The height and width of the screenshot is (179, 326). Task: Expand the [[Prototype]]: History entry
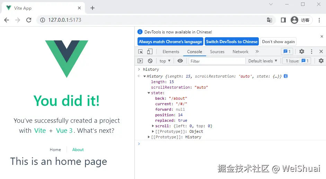coord(149,137)
